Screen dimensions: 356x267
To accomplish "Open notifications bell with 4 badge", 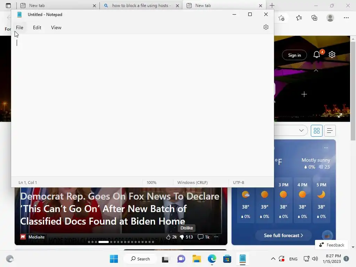I will click(x=317, y=55).
